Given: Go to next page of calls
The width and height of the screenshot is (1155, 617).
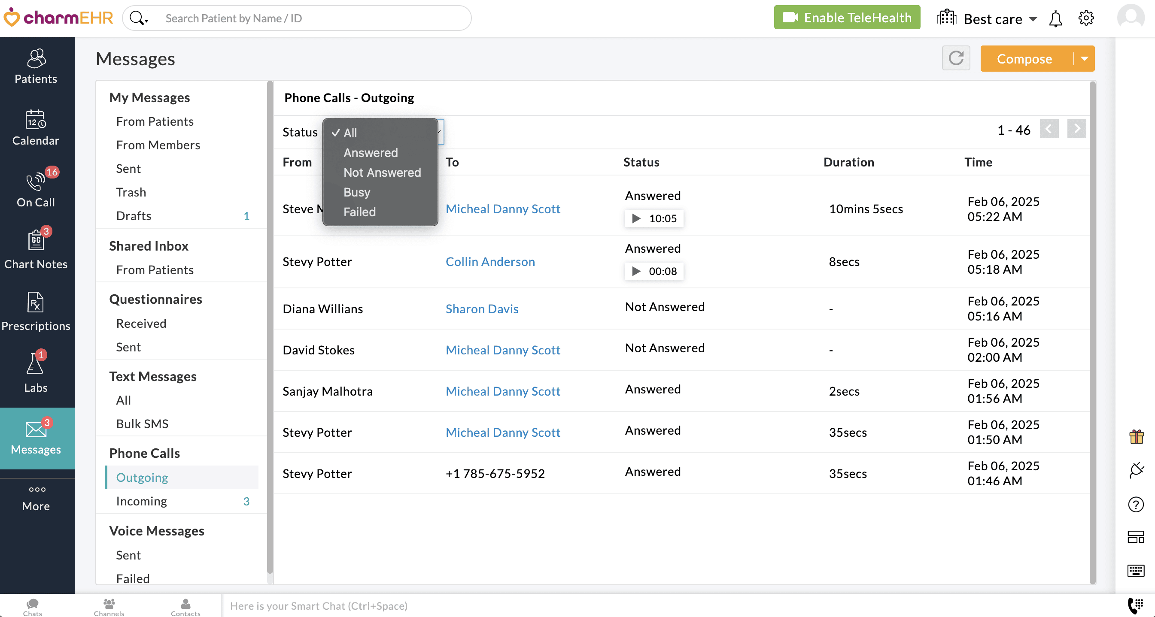Looking at the screenshot, I should (x=1076, y=130).
